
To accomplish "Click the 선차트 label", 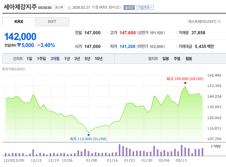I will pyautogui.click(x=18, y=59).
